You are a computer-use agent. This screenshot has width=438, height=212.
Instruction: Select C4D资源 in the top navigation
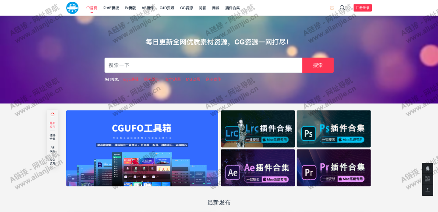[x=167, y=8]
